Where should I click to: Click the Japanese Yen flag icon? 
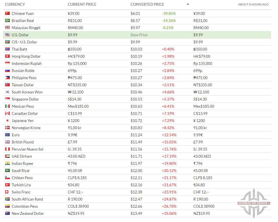[7, 121]
